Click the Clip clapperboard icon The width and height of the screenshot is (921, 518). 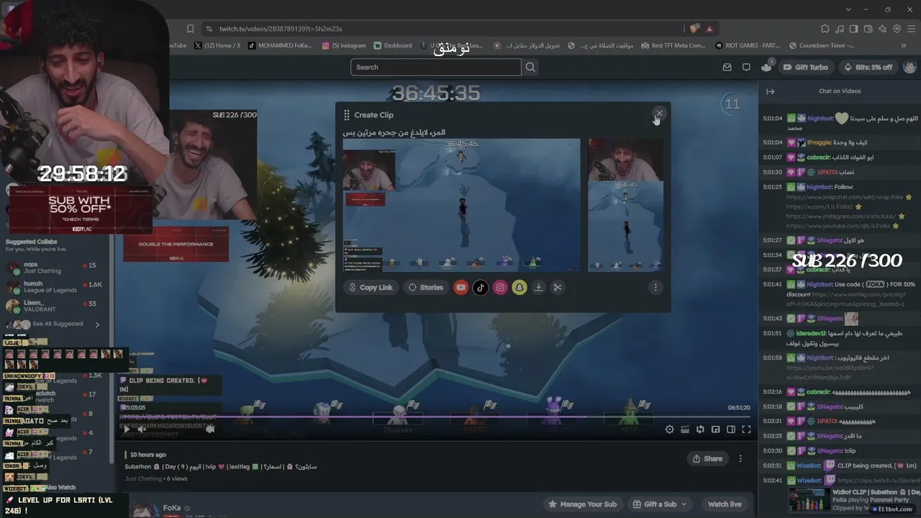(x=685, y=430)
